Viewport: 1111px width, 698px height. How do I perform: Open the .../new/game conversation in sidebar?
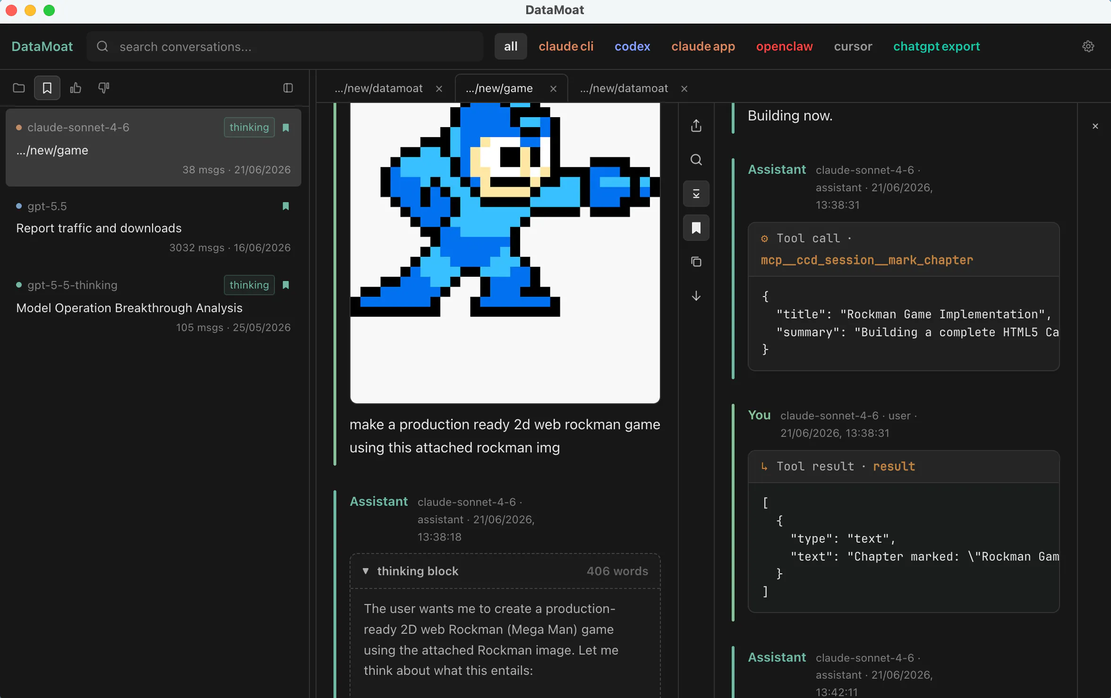click(154, 147)
